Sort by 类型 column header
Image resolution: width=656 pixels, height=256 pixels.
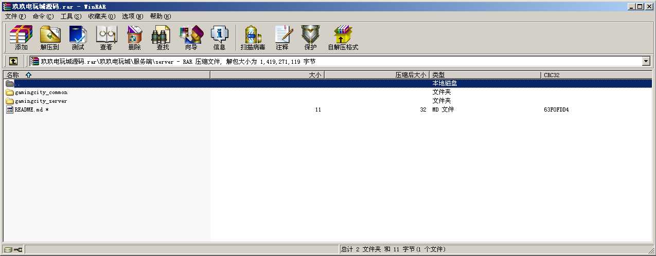[486, 75]
